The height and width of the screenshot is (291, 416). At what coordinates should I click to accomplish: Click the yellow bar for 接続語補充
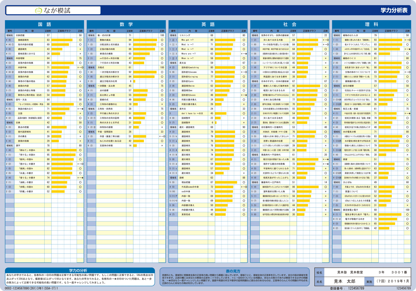tap(62, 40)
